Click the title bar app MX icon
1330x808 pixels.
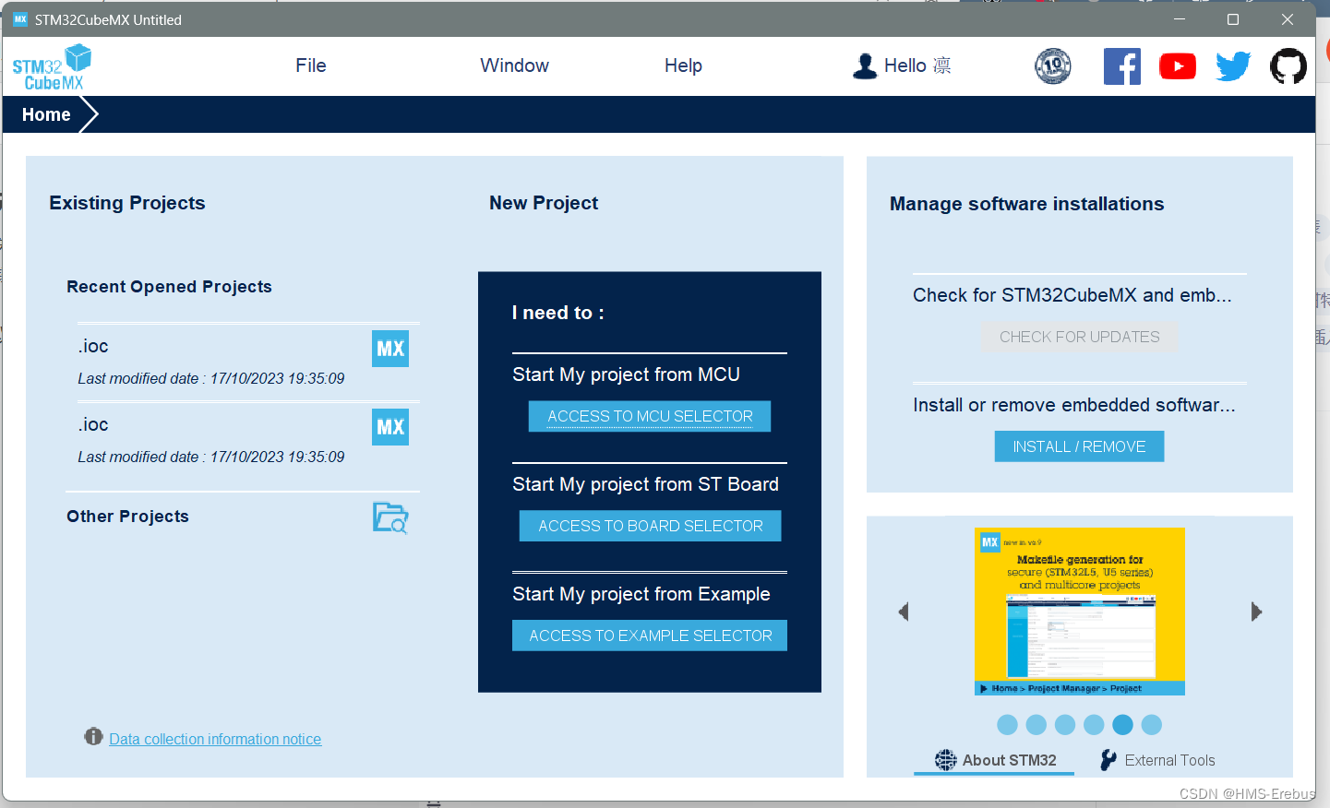tap(20, 19)
